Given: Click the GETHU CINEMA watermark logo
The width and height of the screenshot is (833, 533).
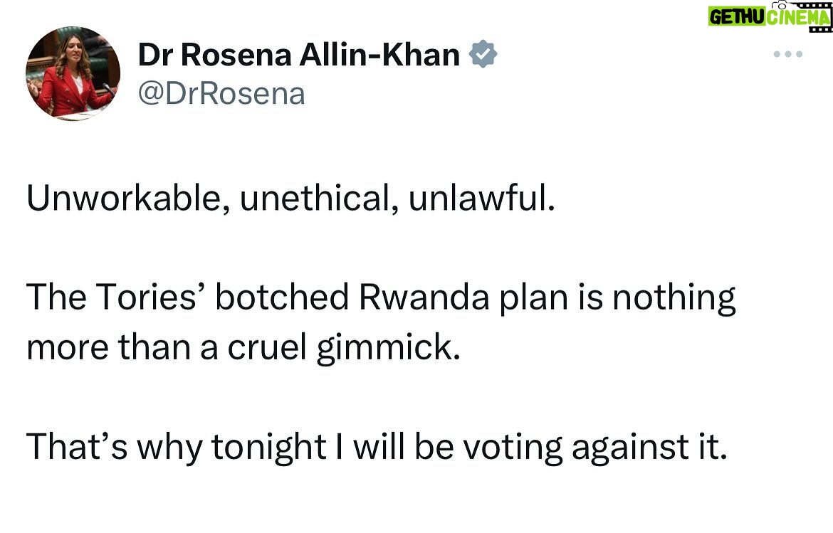Looking at the screenshot, I should (769, 16).
